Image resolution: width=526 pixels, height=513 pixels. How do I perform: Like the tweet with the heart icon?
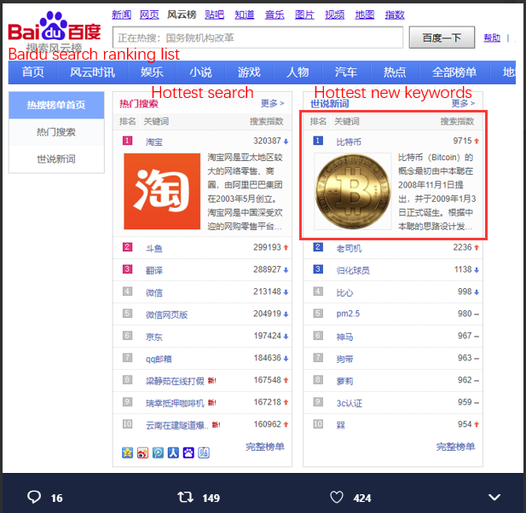[337, 498]
